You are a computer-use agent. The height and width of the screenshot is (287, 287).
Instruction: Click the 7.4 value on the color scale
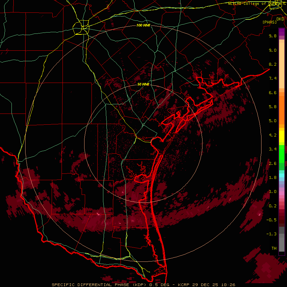tap(273, 78)
